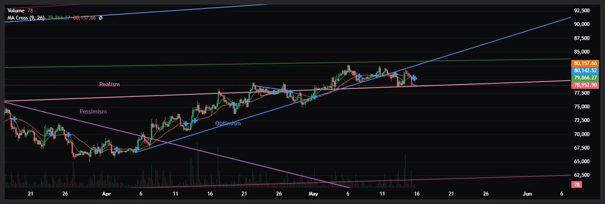The image size is (605, 204).
Task: Click the 92,500 price scale value
Action: (582, 10)
